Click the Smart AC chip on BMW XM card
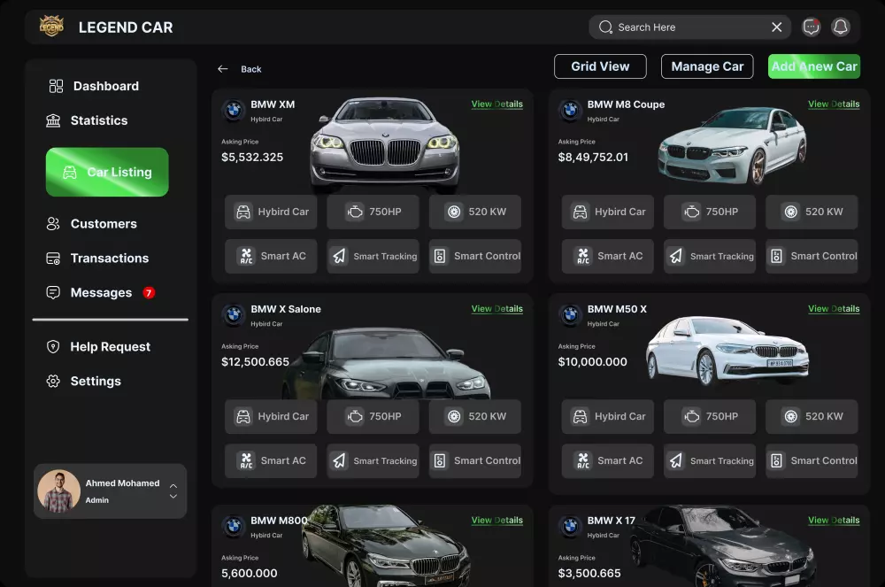This screenshot has height=587, width=885. (x=271, y=256)
